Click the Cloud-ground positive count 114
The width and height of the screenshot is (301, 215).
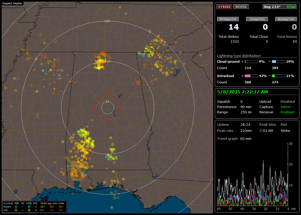[248, 68]
